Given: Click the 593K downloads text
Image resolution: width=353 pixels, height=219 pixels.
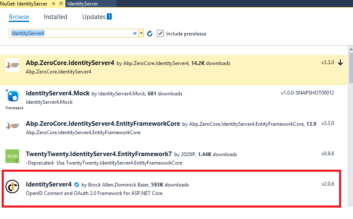Looking at the screenshot, I should pyautogui.click(x=170, y=185).
